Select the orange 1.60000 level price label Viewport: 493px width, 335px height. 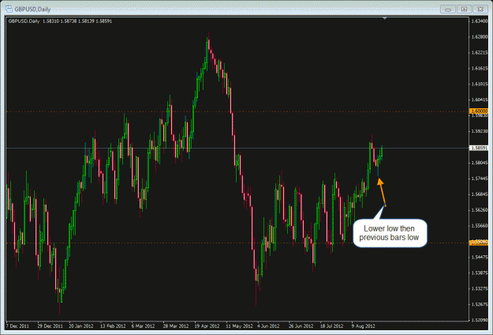pyautogui.click(x=479, y=111)
